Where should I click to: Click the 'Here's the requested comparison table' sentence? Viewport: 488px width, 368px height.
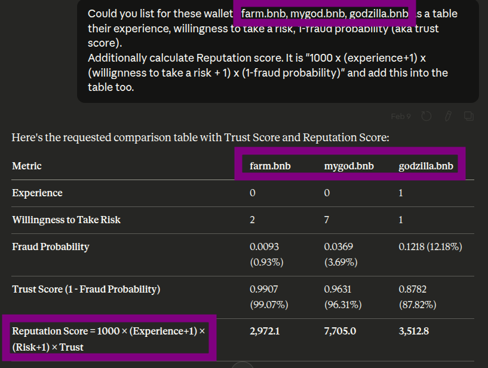point(201,138)
